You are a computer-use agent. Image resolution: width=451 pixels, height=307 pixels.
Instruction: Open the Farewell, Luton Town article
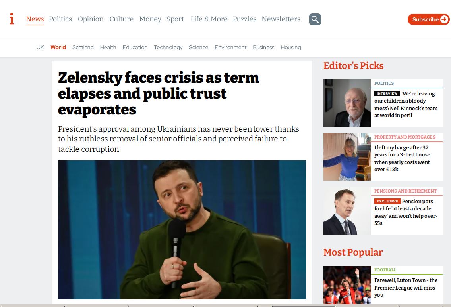pos(406,288)
